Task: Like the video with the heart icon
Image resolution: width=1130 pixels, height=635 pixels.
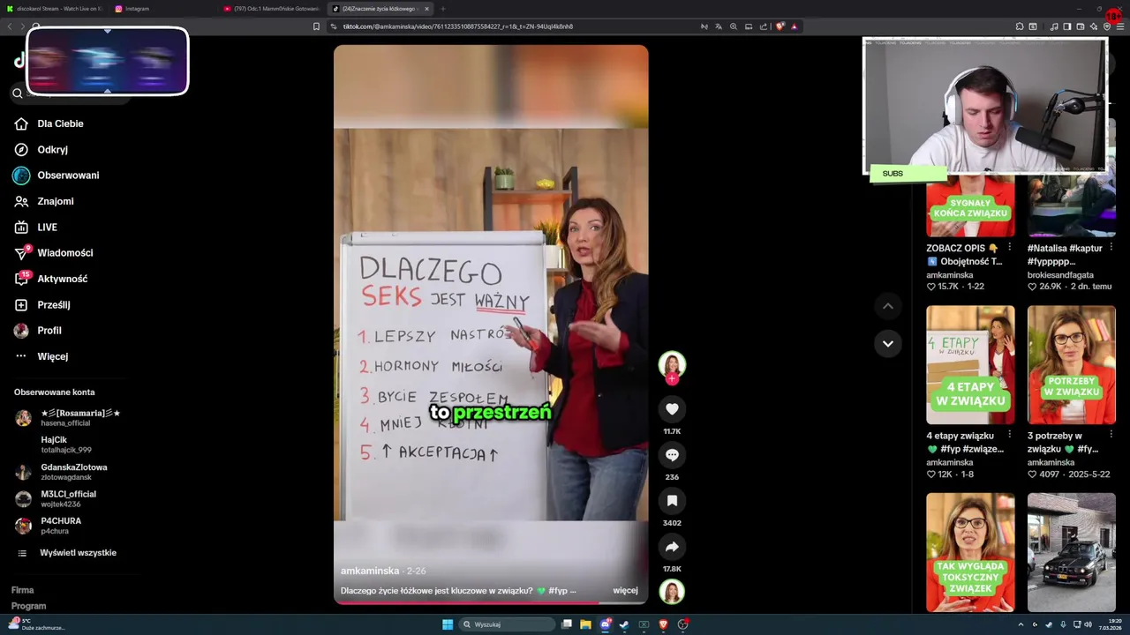Action: [x=672, y=409]
